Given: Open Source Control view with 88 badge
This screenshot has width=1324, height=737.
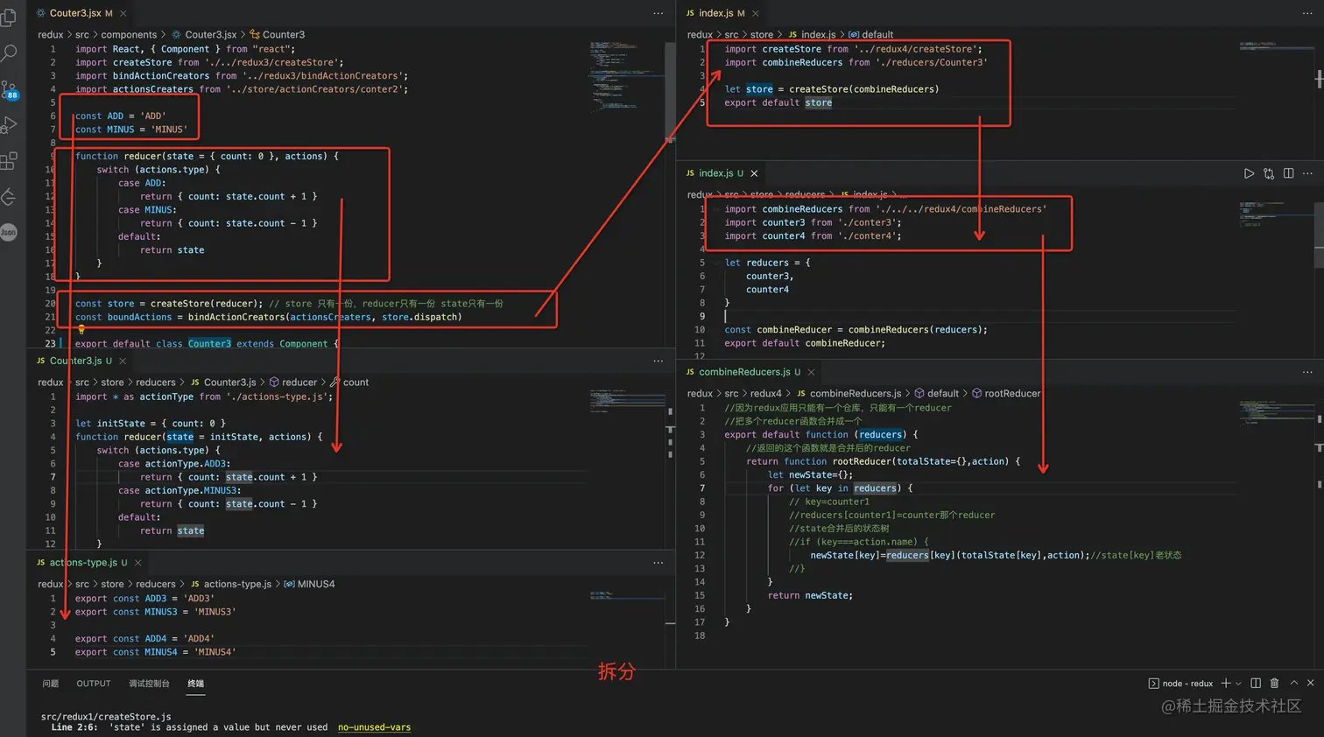Looking at the screenshot, I should [9, 89].
